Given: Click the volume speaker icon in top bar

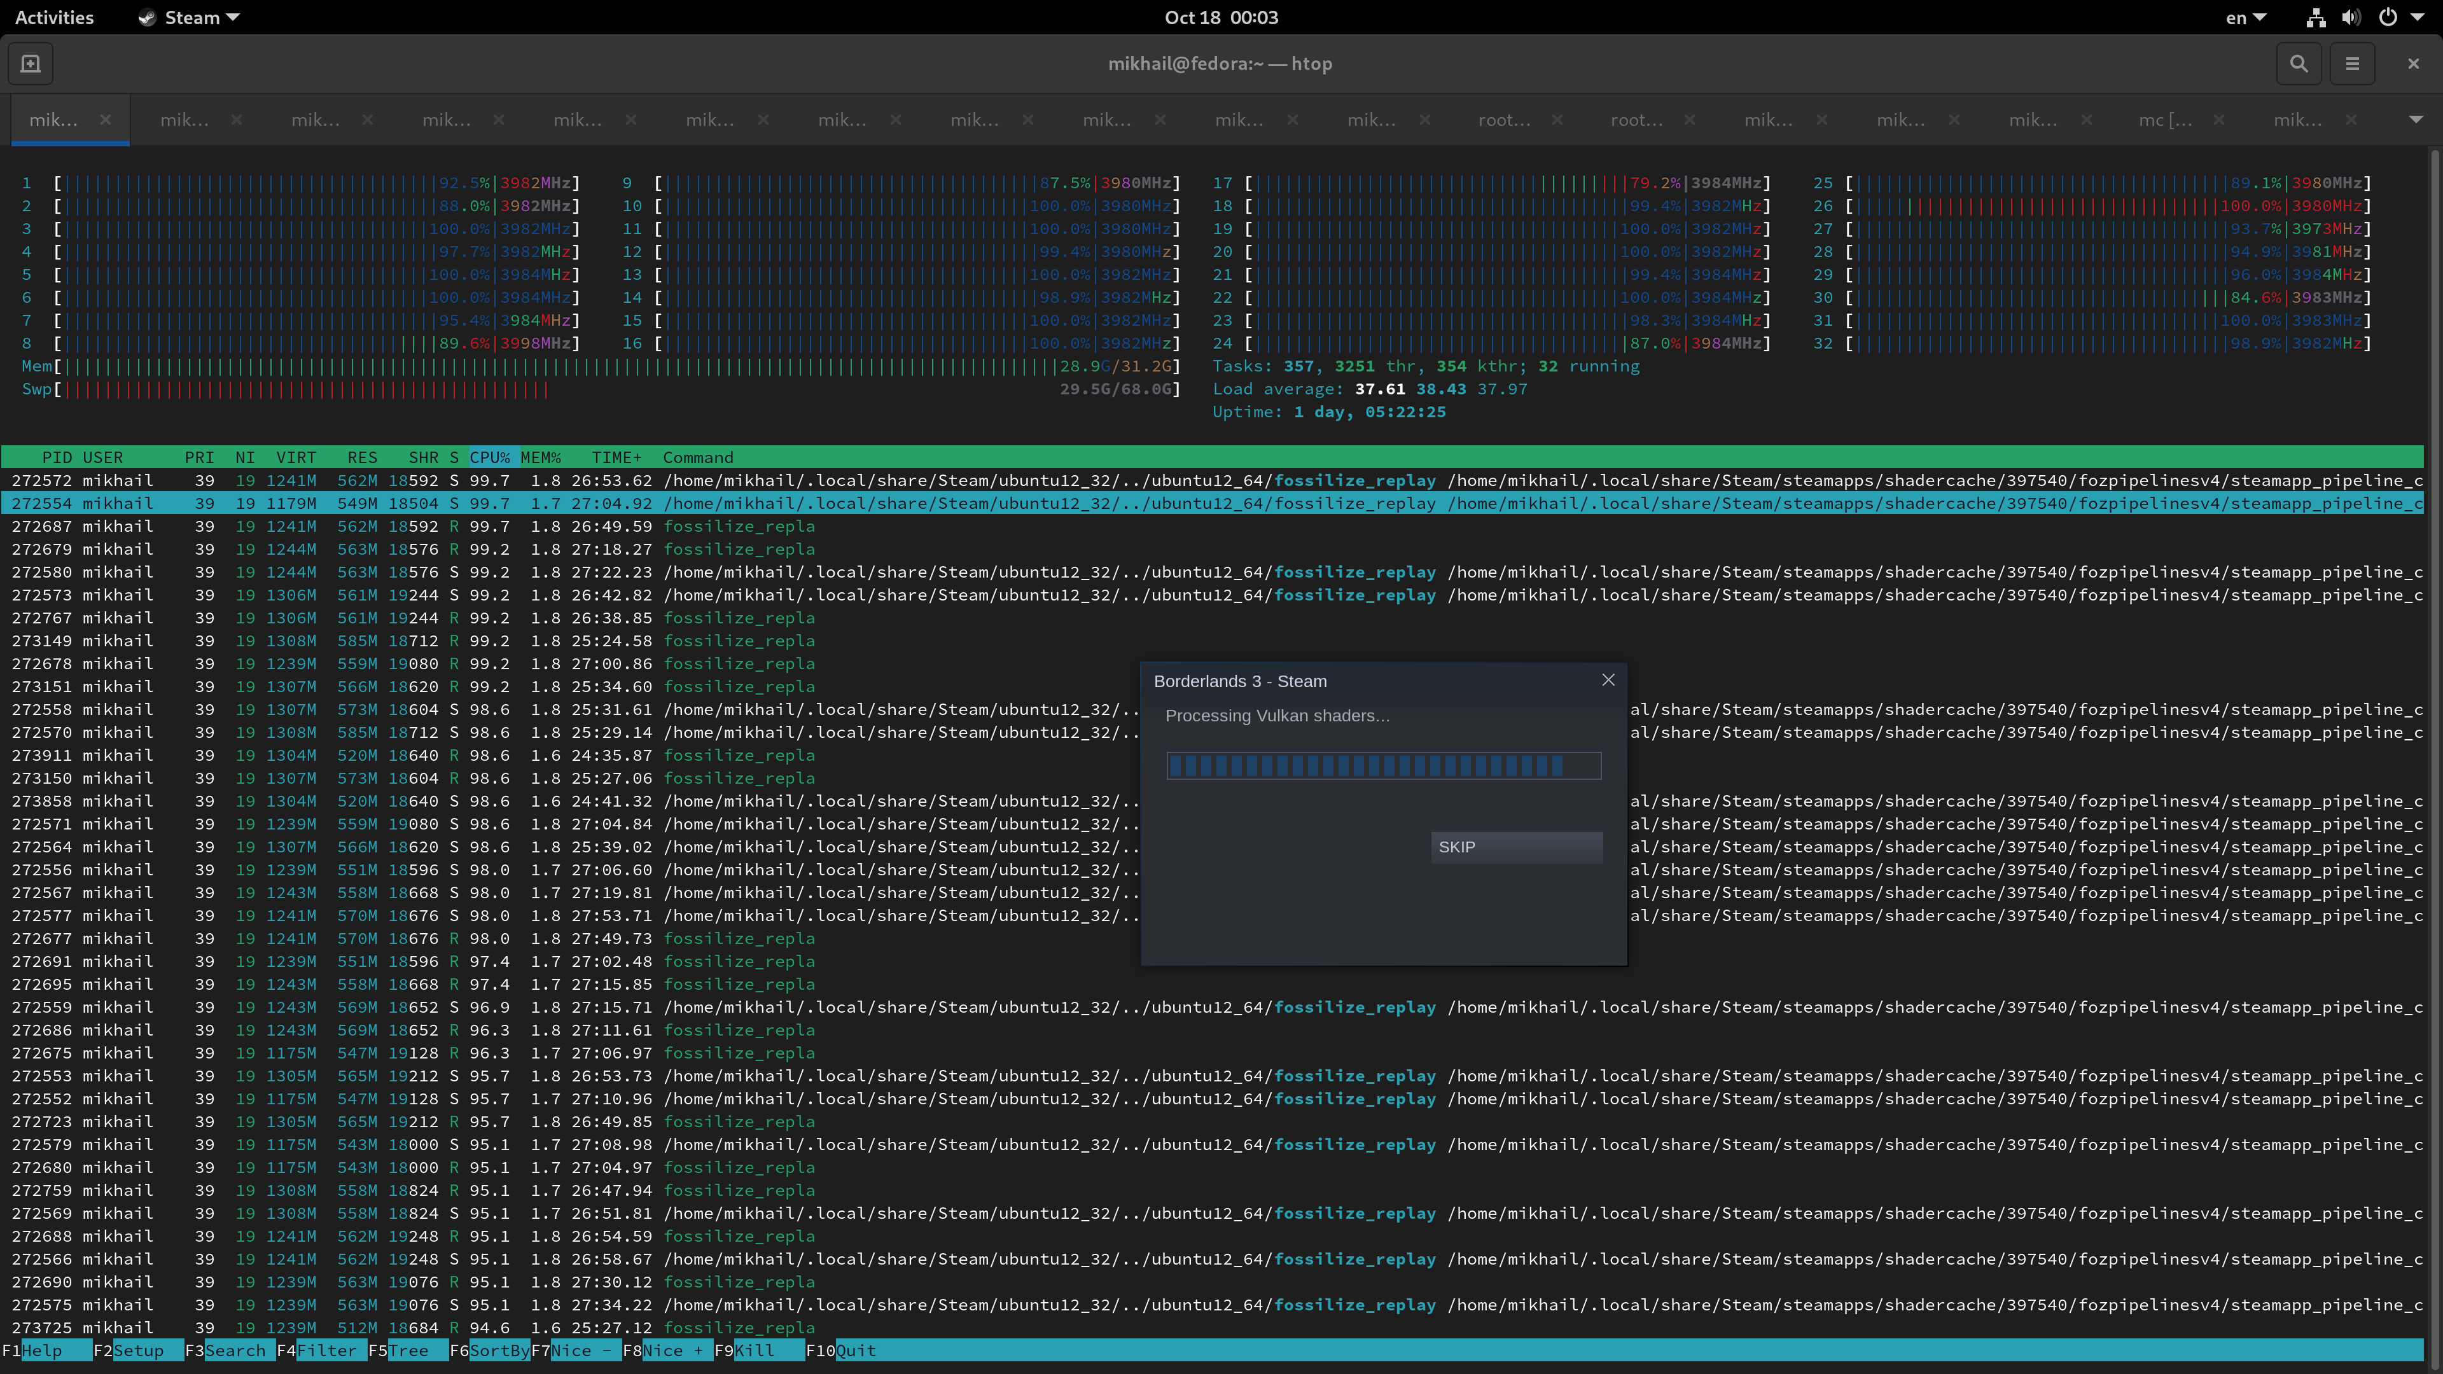Looking at the screenshot, I should click(x=2351, y=17).
